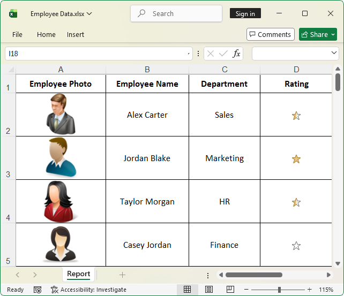Click the Sign in button
This screenshot has width=344, height=296.
(245, 13)
